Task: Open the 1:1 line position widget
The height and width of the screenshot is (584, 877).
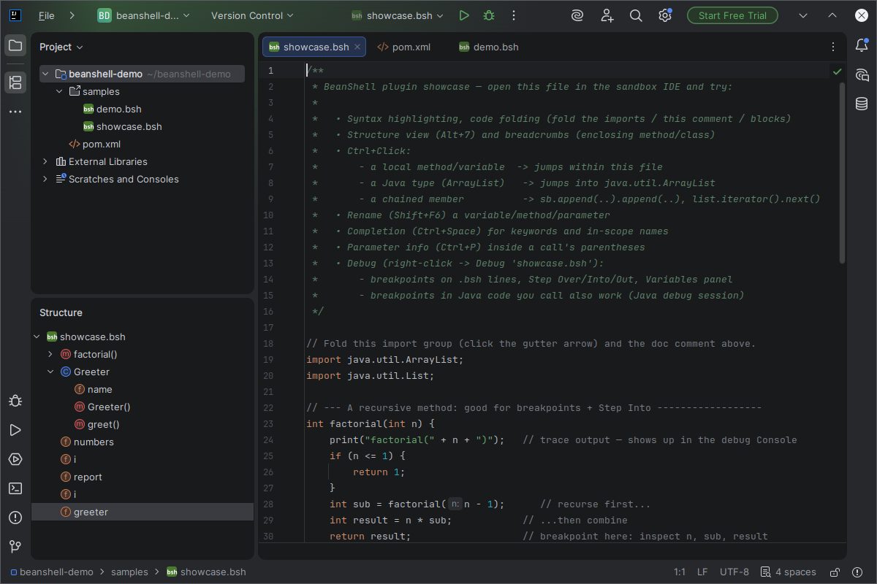Action: [679, 572]
